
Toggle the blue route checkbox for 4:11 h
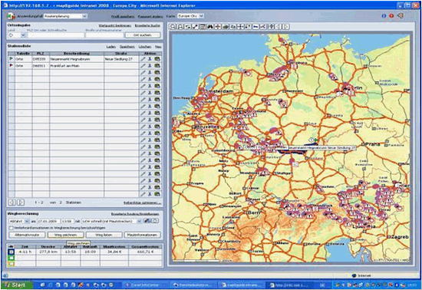click(12, 252)
